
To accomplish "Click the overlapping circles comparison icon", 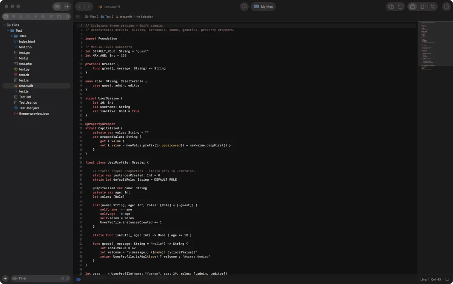I will coord(422,6).
